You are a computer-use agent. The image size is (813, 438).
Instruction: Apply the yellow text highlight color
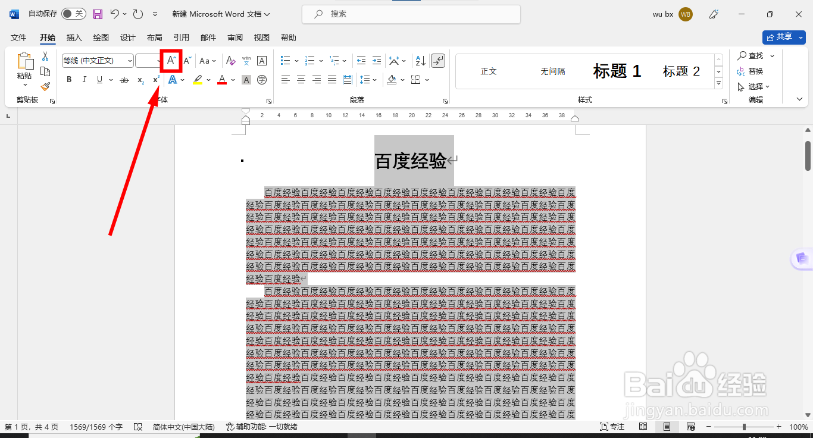(x=198, y=80)
